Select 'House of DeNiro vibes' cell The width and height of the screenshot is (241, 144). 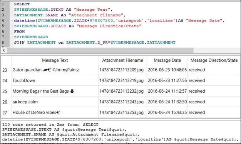(x=55, y=113)
